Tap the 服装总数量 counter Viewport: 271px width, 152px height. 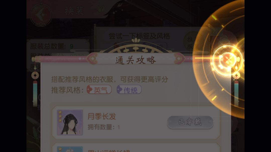coord(52,46)
